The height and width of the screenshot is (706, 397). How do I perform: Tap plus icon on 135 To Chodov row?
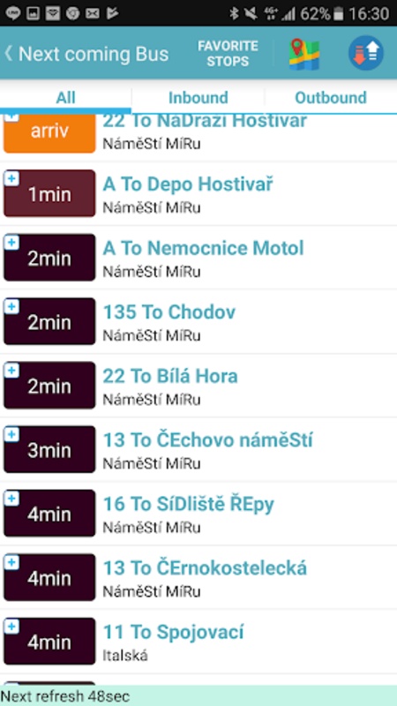[x=11, y=306]
